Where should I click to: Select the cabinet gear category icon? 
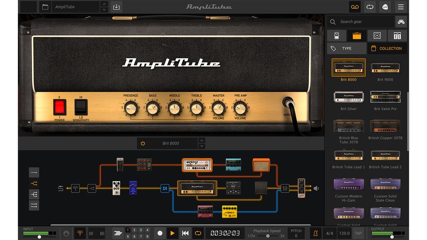(377, 35)
